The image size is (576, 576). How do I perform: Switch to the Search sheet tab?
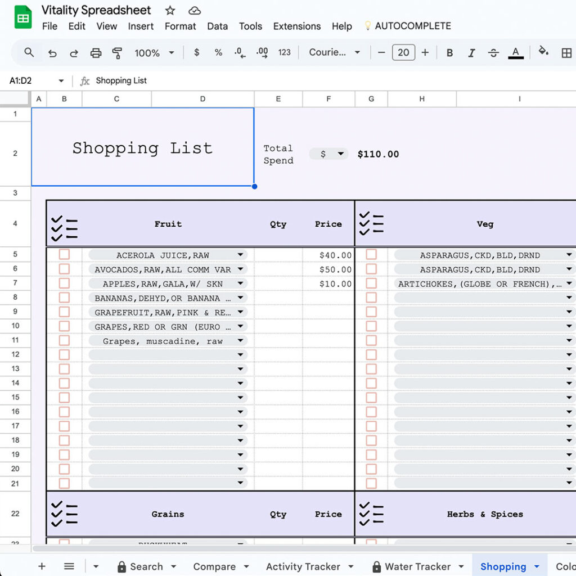pos(146,566)
